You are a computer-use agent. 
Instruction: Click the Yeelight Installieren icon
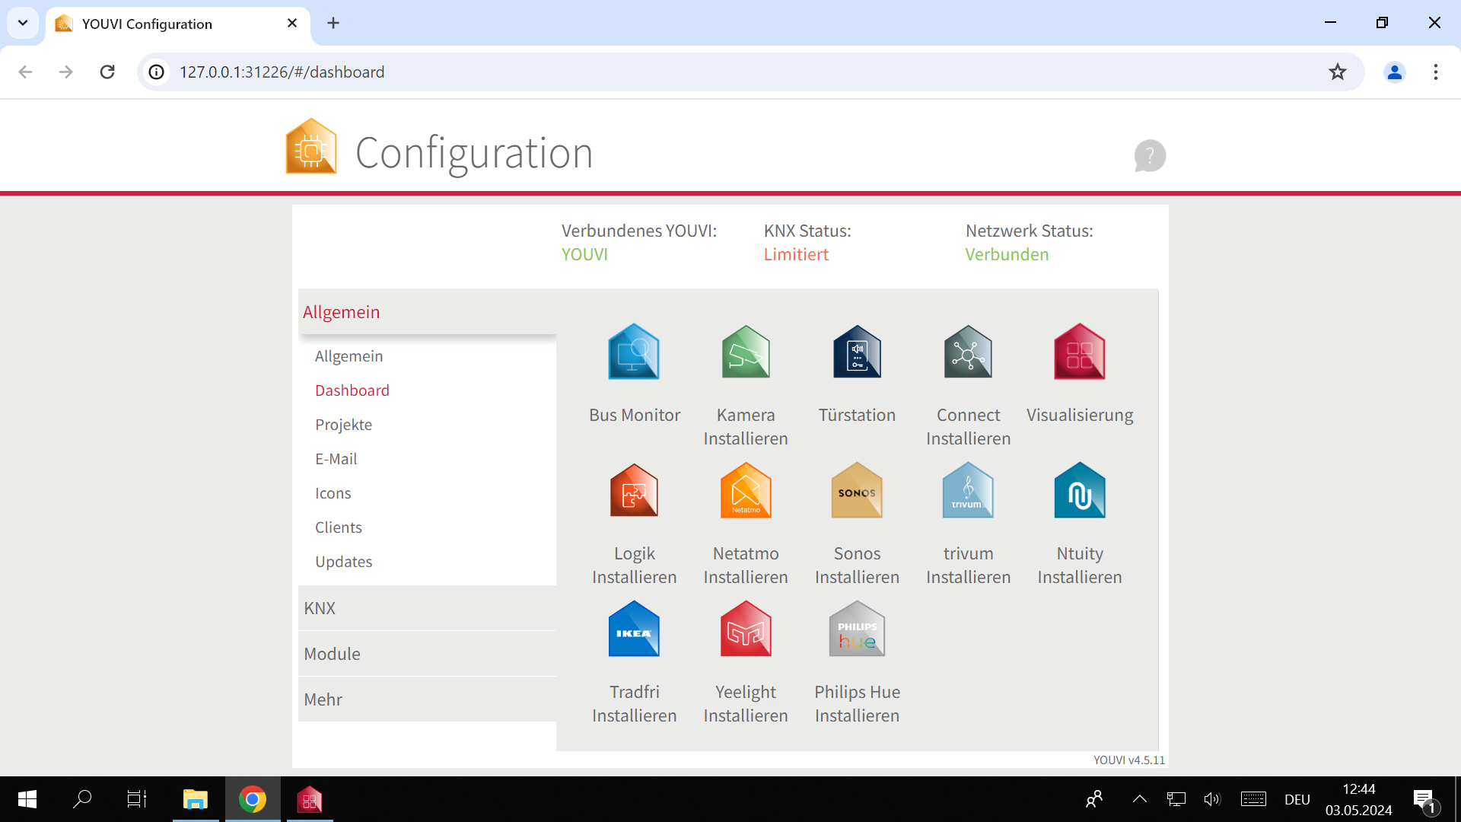click(x=746, y=629)
